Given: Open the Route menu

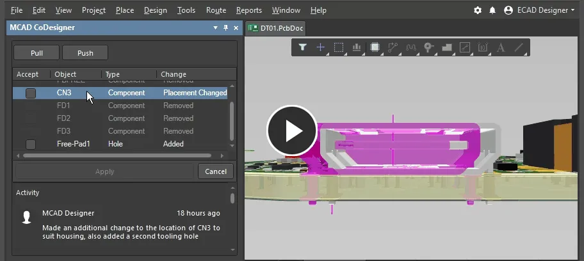Looking at the screenshot, I should [x=216, y=10].
